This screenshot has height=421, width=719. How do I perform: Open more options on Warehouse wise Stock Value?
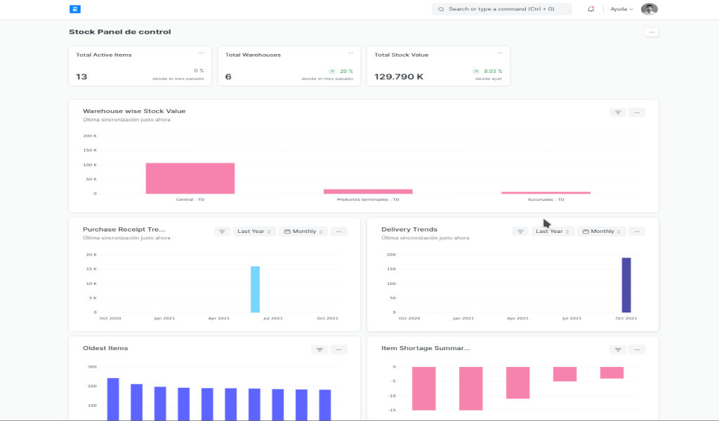[x=637, y=112]
